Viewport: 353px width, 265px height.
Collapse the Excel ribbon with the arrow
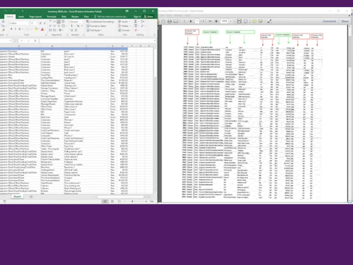[x=155, y=35]
